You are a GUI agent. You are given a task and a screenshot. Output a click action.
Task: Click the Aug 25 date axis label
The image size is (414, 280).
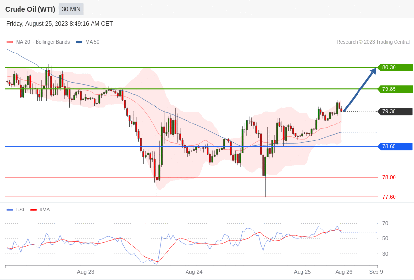click(302, 272)
